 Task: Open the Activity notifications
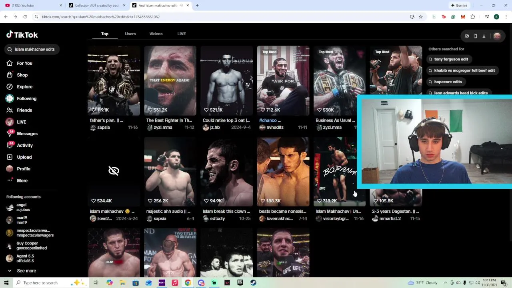[25, 145]
